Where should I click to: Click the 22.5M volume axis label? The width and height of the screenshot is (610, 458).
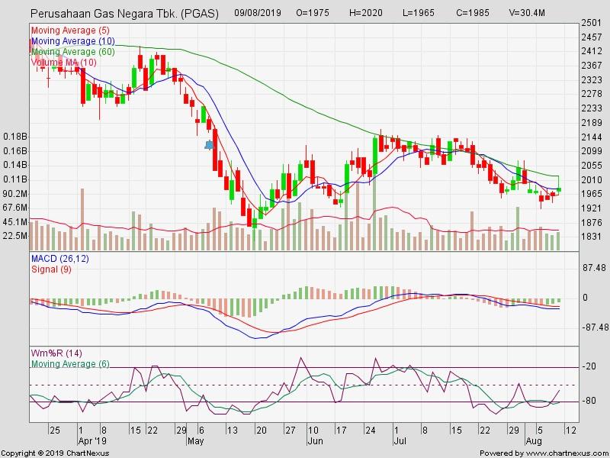15,237
